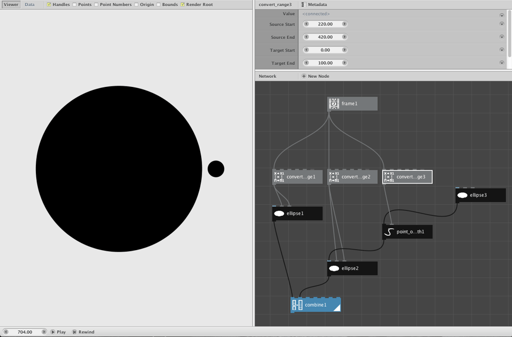The height and width of the screenshot is (337, 512).
Task: Toggle the Handles checkbox
Action: point(49,5)
